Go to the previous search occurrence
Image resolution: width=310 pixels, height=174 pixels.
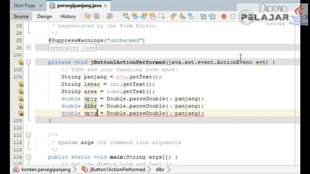[x=135, y=16]
